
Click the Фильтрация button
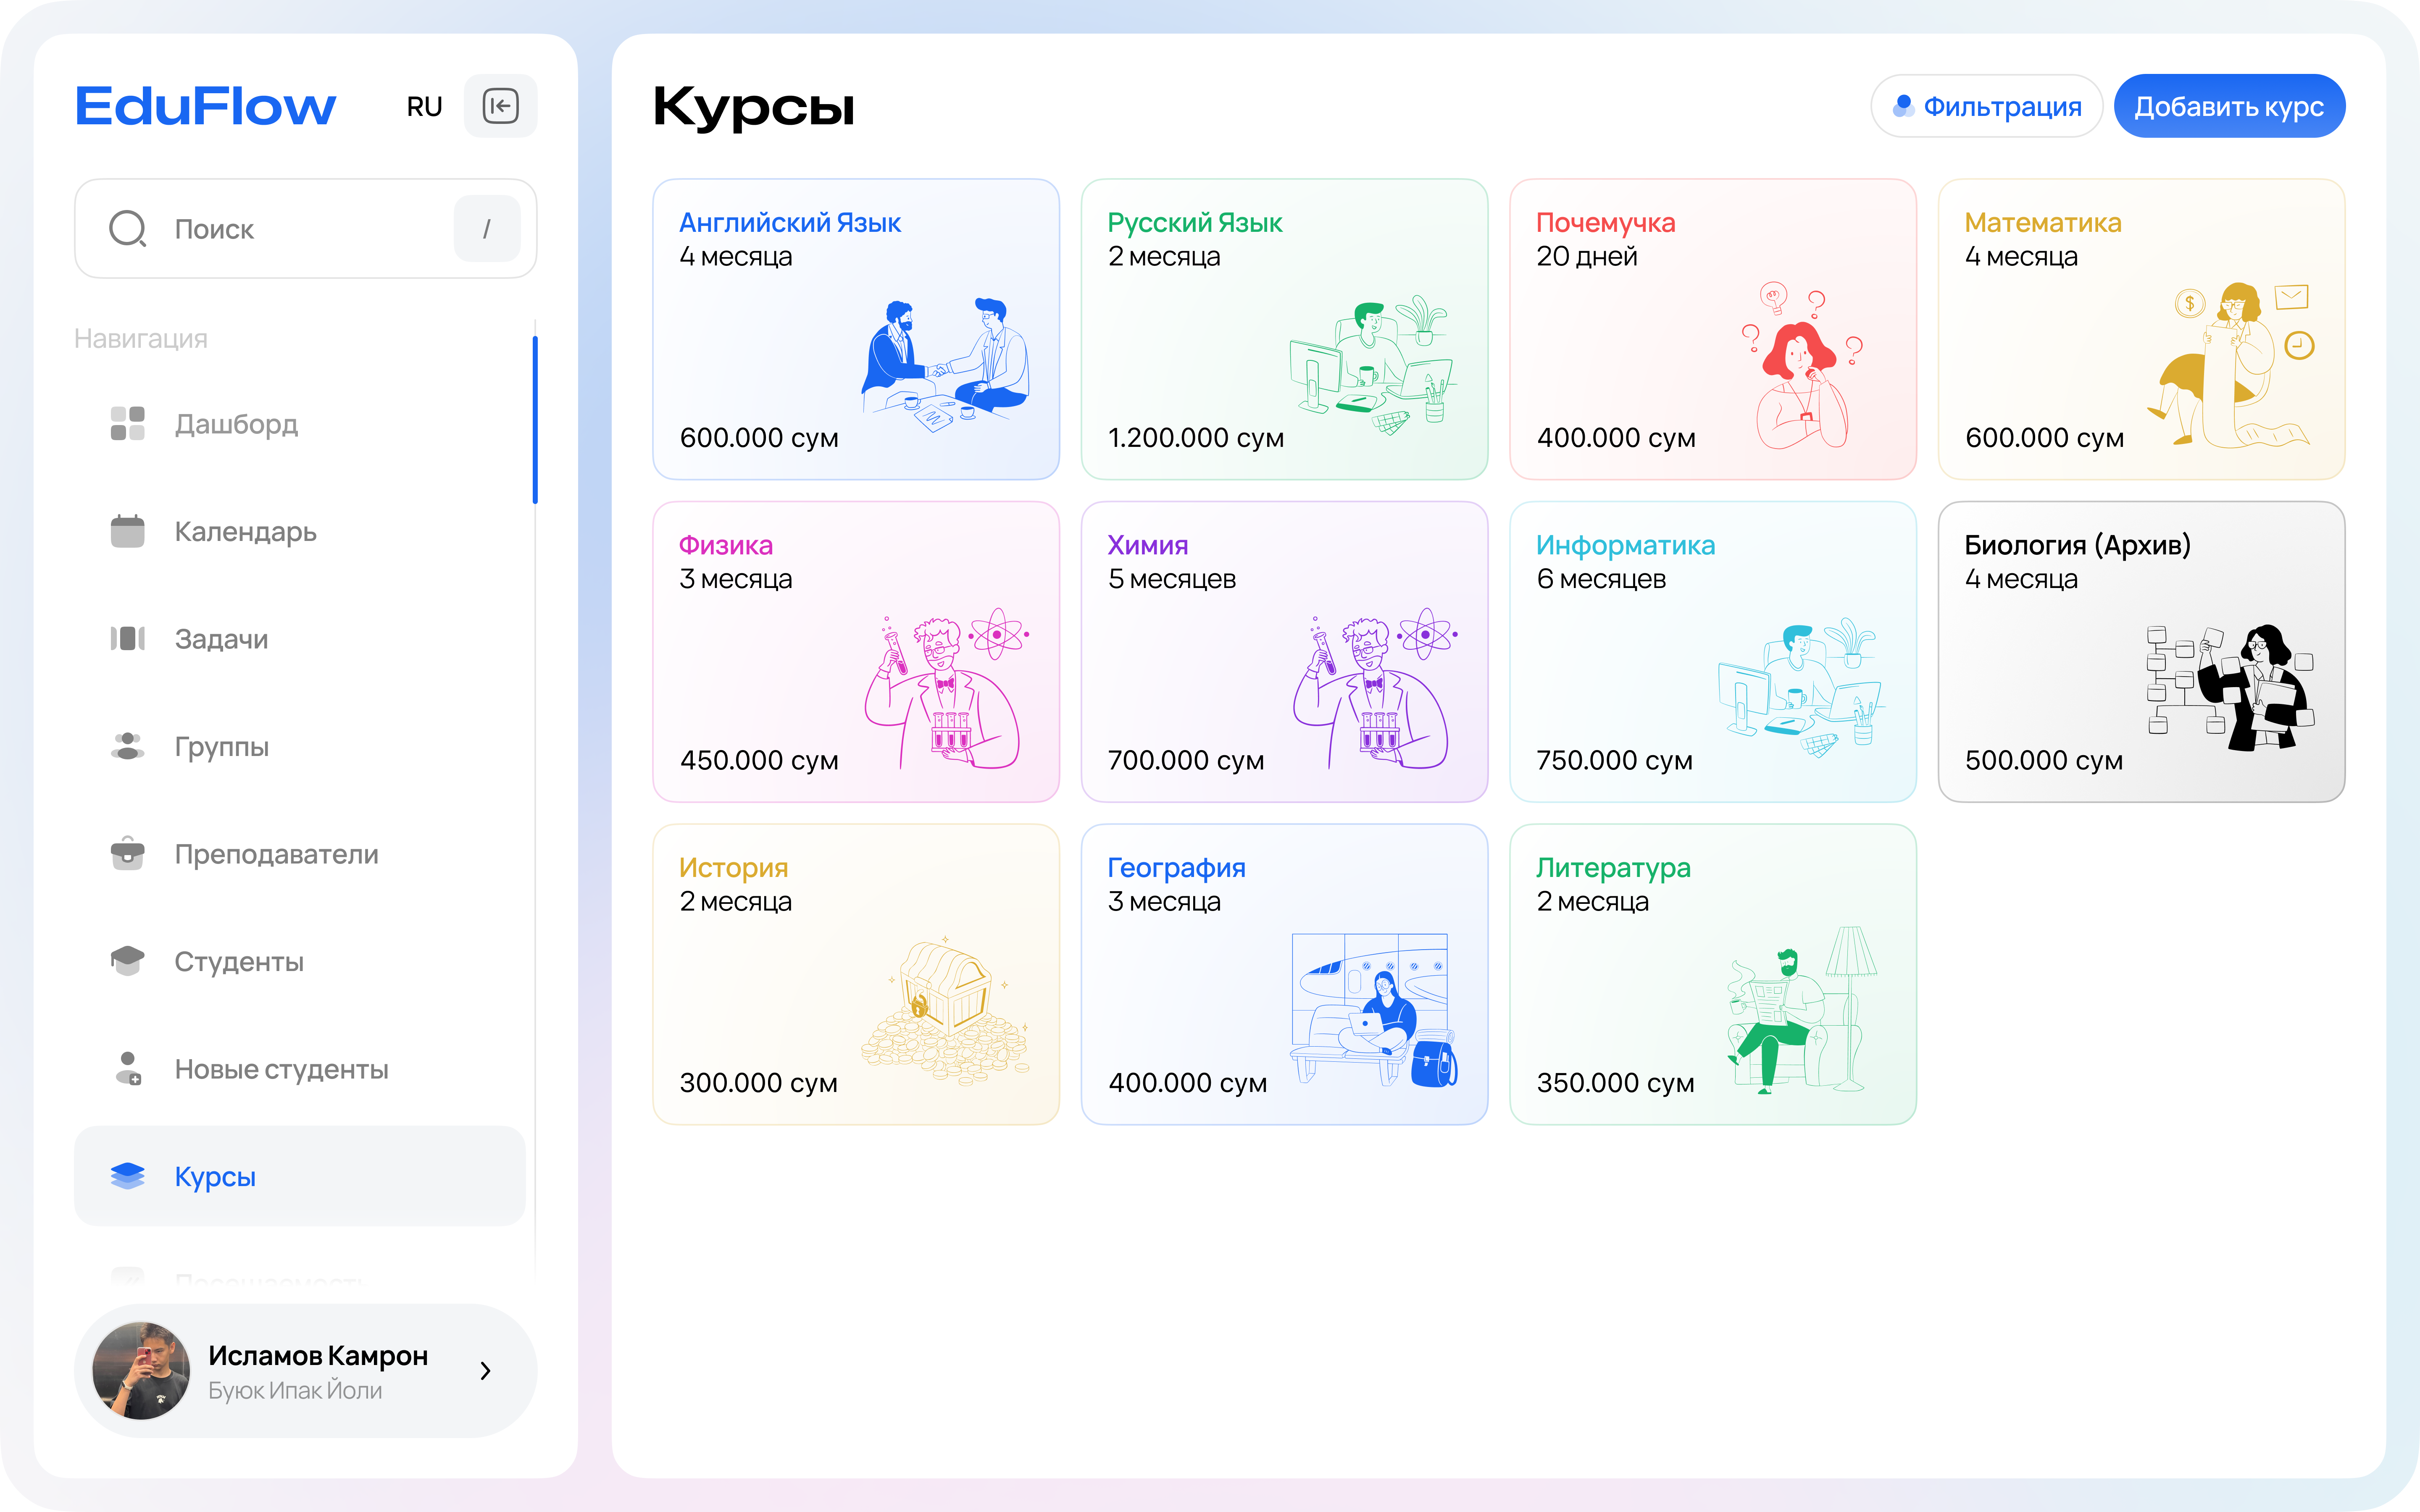coord(1986,106)
